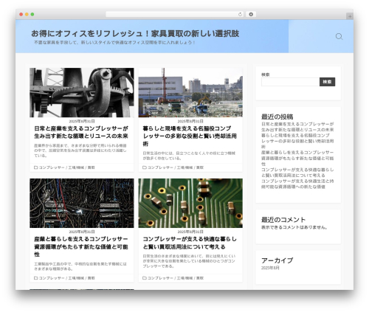
Task: Open コンプレッサー category under first post
Action: (52, 167)
